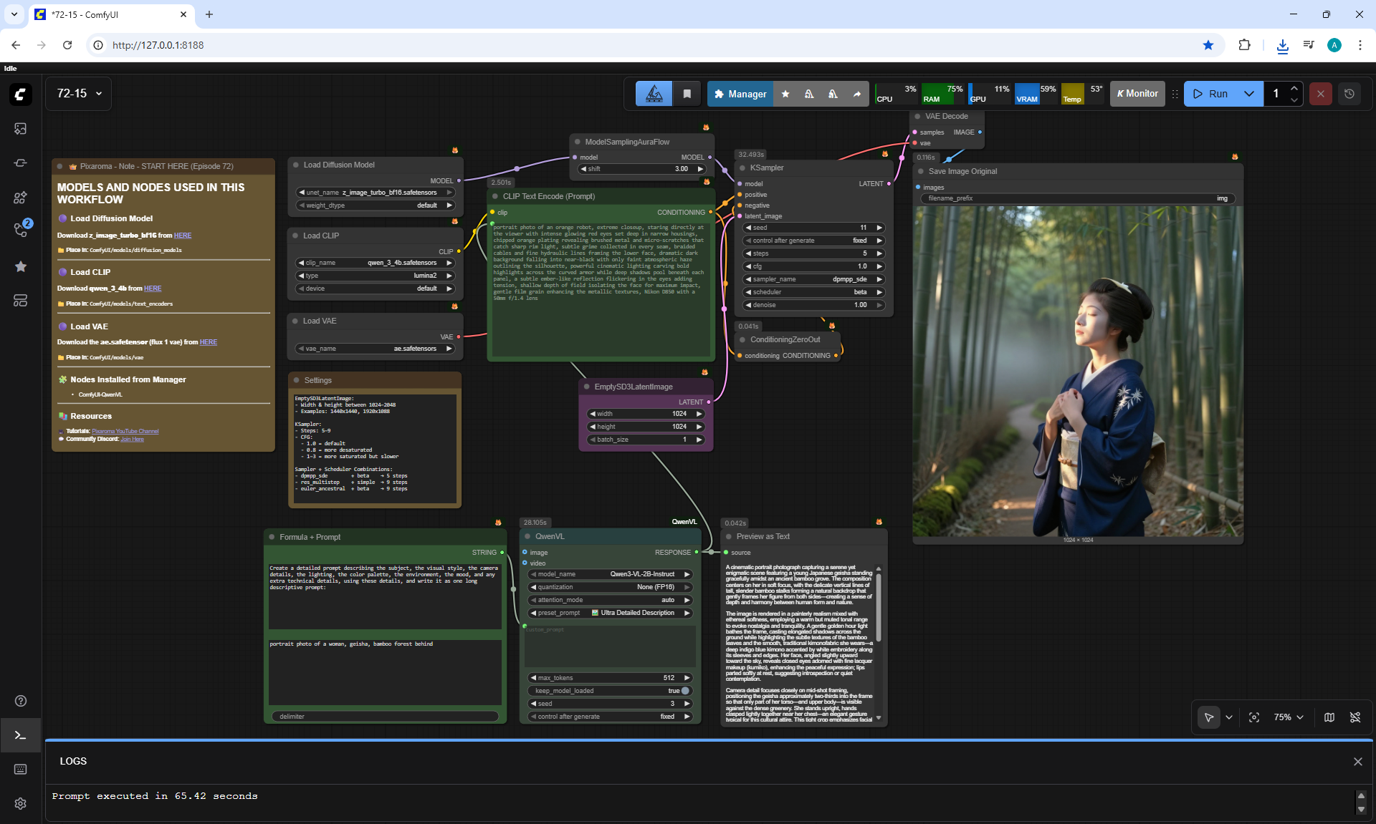Click the share arrow icon near Manager
Screen dimensions: 1376x824
(x=856, y=94)
